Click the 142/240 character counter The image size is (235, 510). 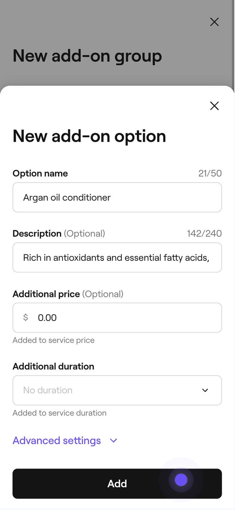204,234
